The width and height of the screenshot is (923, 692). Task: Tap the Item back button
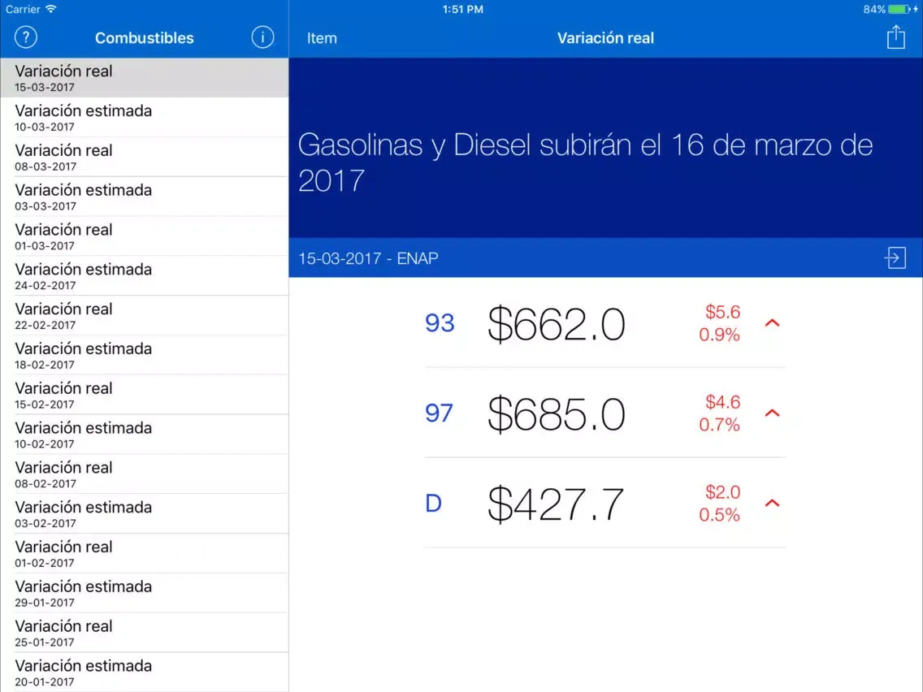point(322,38)
